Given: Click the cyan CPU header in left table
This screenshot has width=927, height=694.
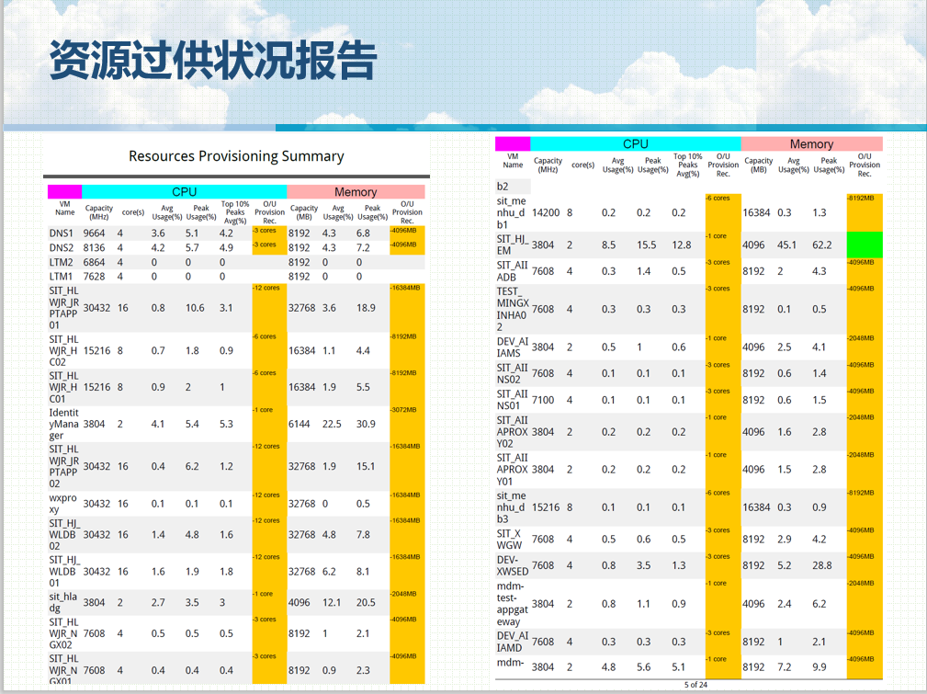Looking at the screenshot, I should pyautogui.click(x=184, y=192).
